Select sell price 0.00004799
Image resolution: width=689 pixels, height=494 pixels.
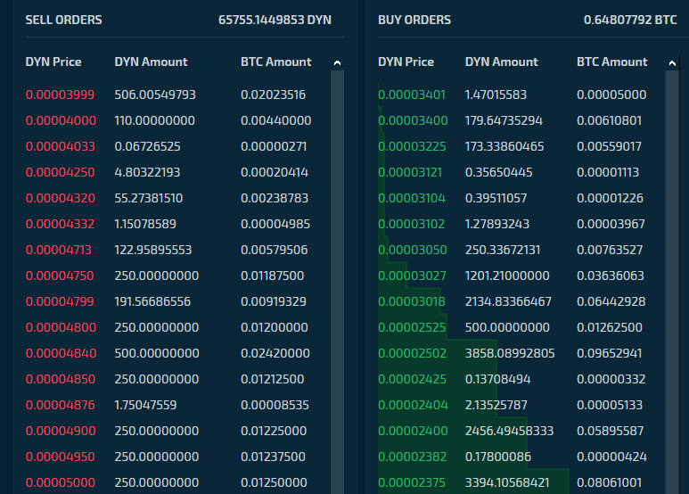pos(60,301)
